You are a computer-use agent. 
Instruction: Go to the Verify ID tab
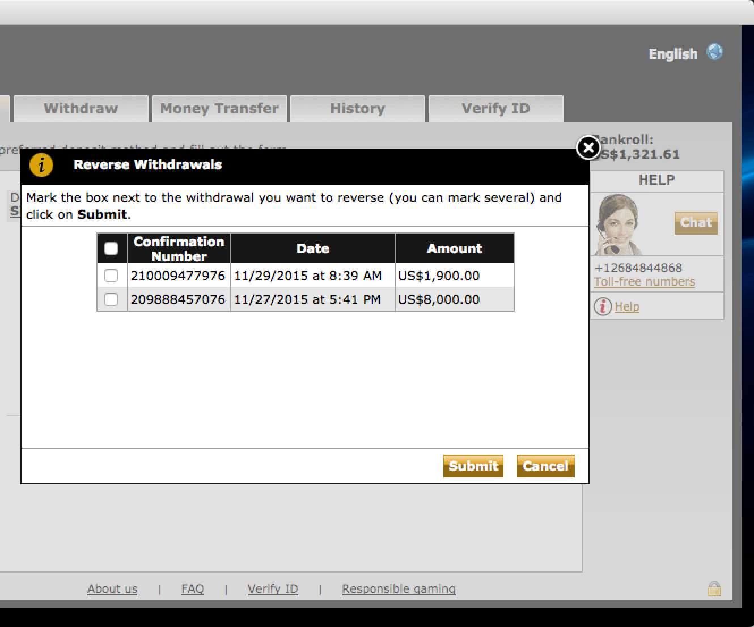point(496,109)
